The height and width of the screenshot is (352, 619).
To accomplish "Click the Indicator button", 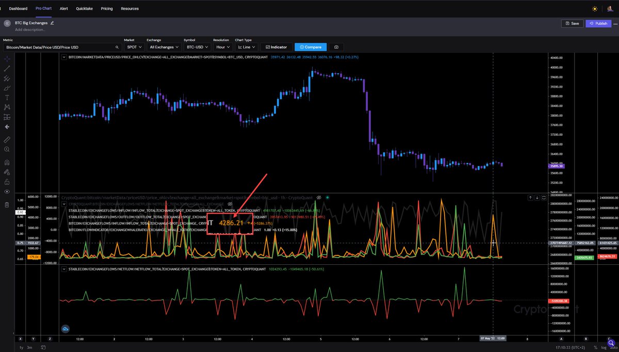I will [x=276, y=47].
